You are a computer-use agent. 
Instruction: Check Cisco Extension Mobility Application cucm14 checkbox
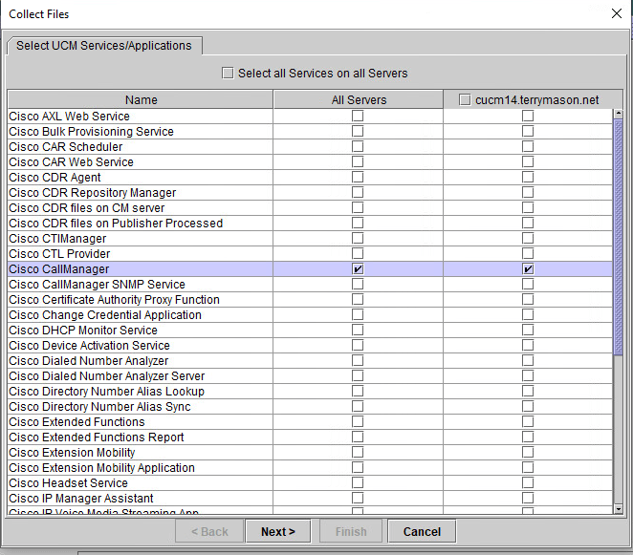click(528, 467)
